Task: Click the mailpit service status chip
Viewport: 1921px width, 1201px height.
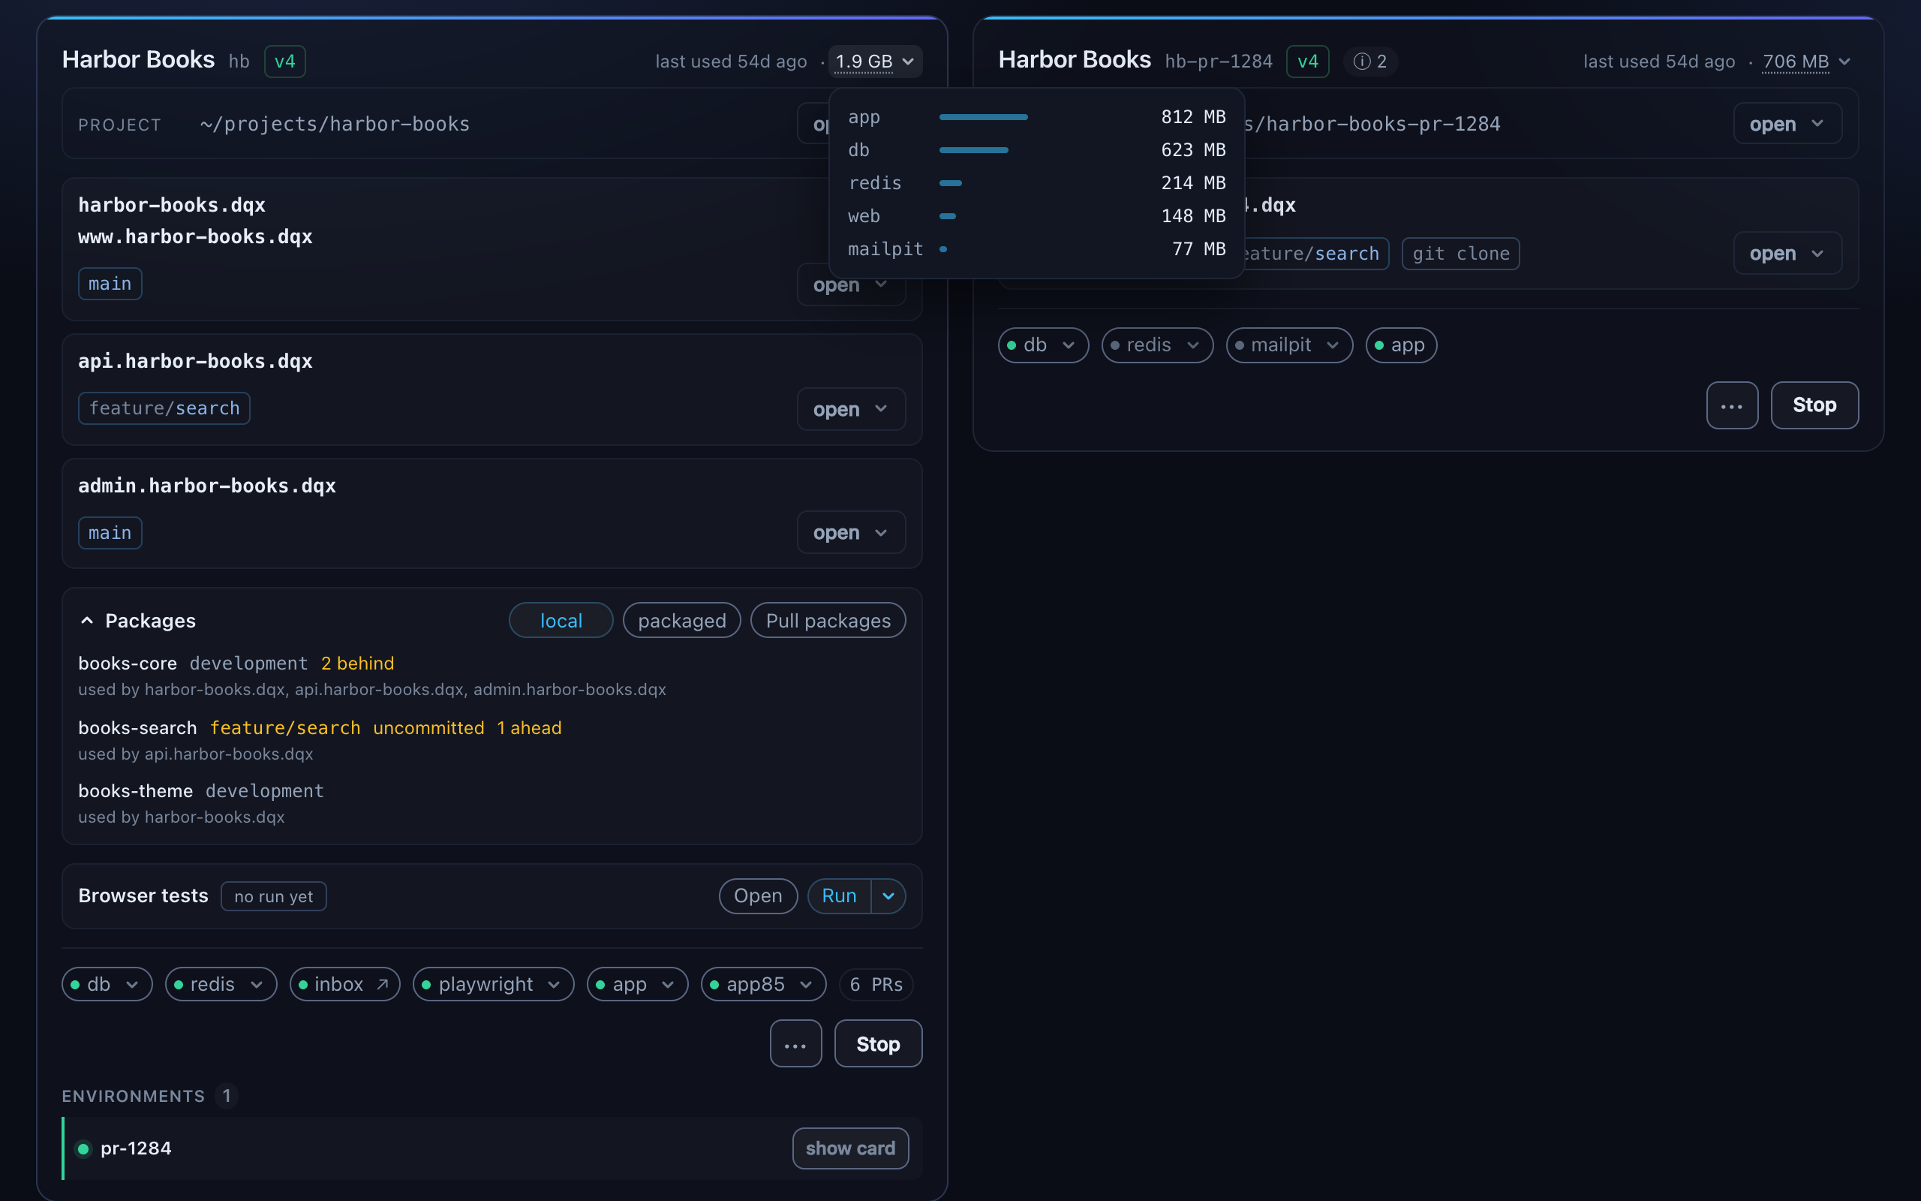Action: tap(1289, 345)
